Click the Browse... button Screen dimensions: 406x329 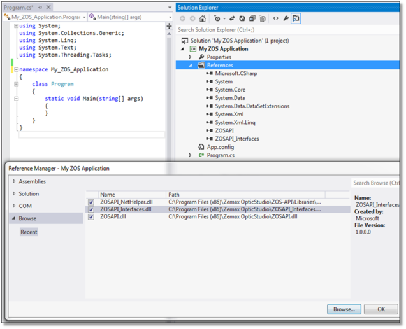coord(344,309)
